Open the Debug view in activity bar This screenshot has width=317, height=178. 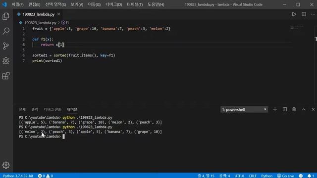click(6, 61)
